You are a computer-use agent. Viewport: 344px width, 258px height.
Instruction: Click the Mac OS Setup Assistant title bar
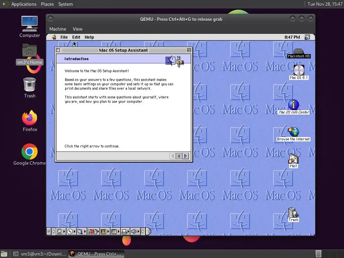tap(124, 50)
